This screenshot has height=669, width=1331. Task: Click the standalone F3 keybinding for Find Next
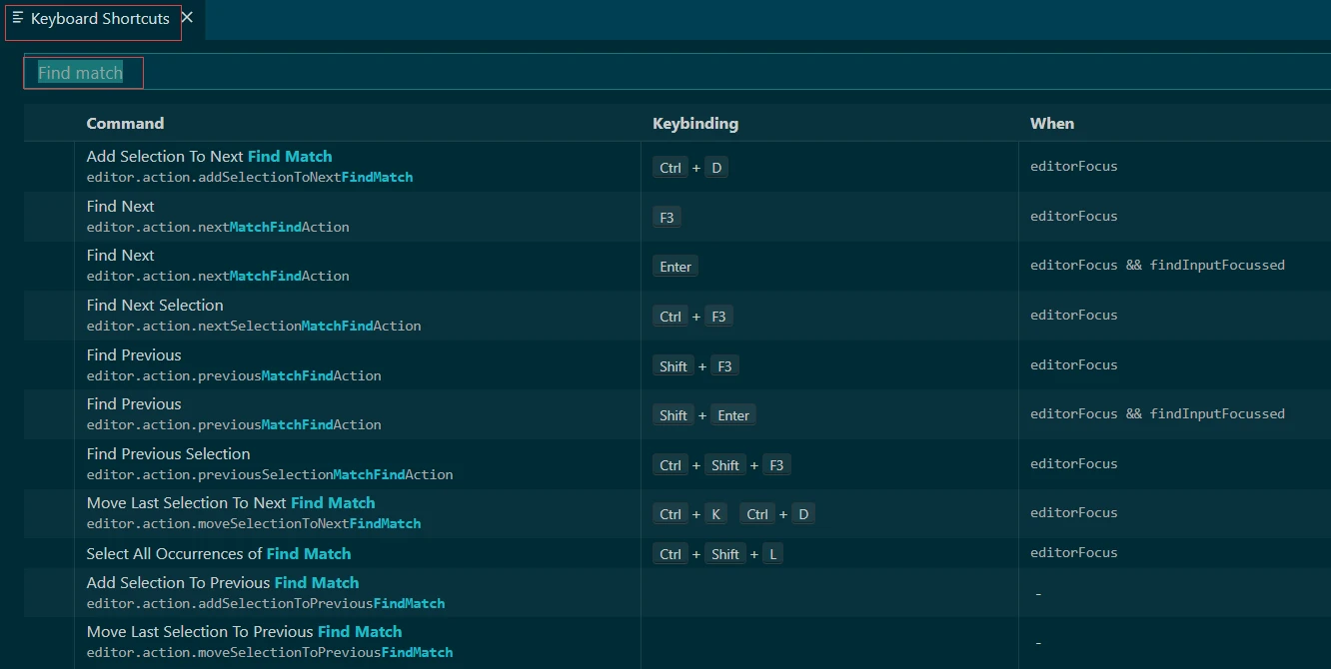(666, 218)
